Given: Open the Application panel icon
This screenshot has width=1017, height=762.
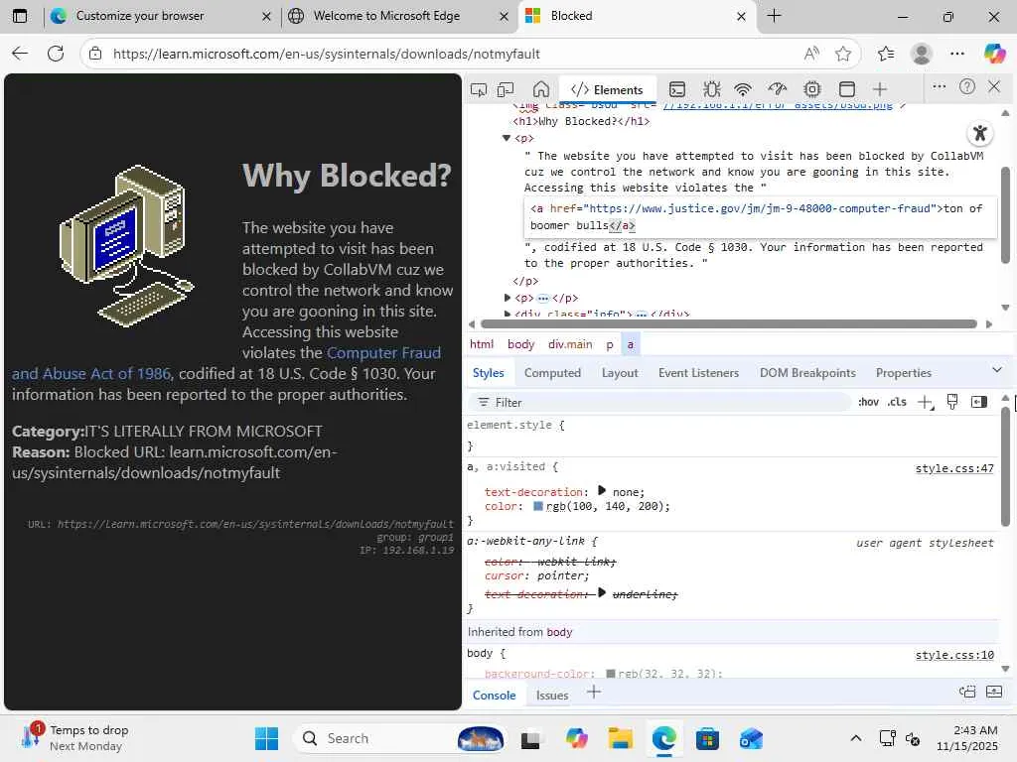Looking at the screenshot, I should 846,89.
